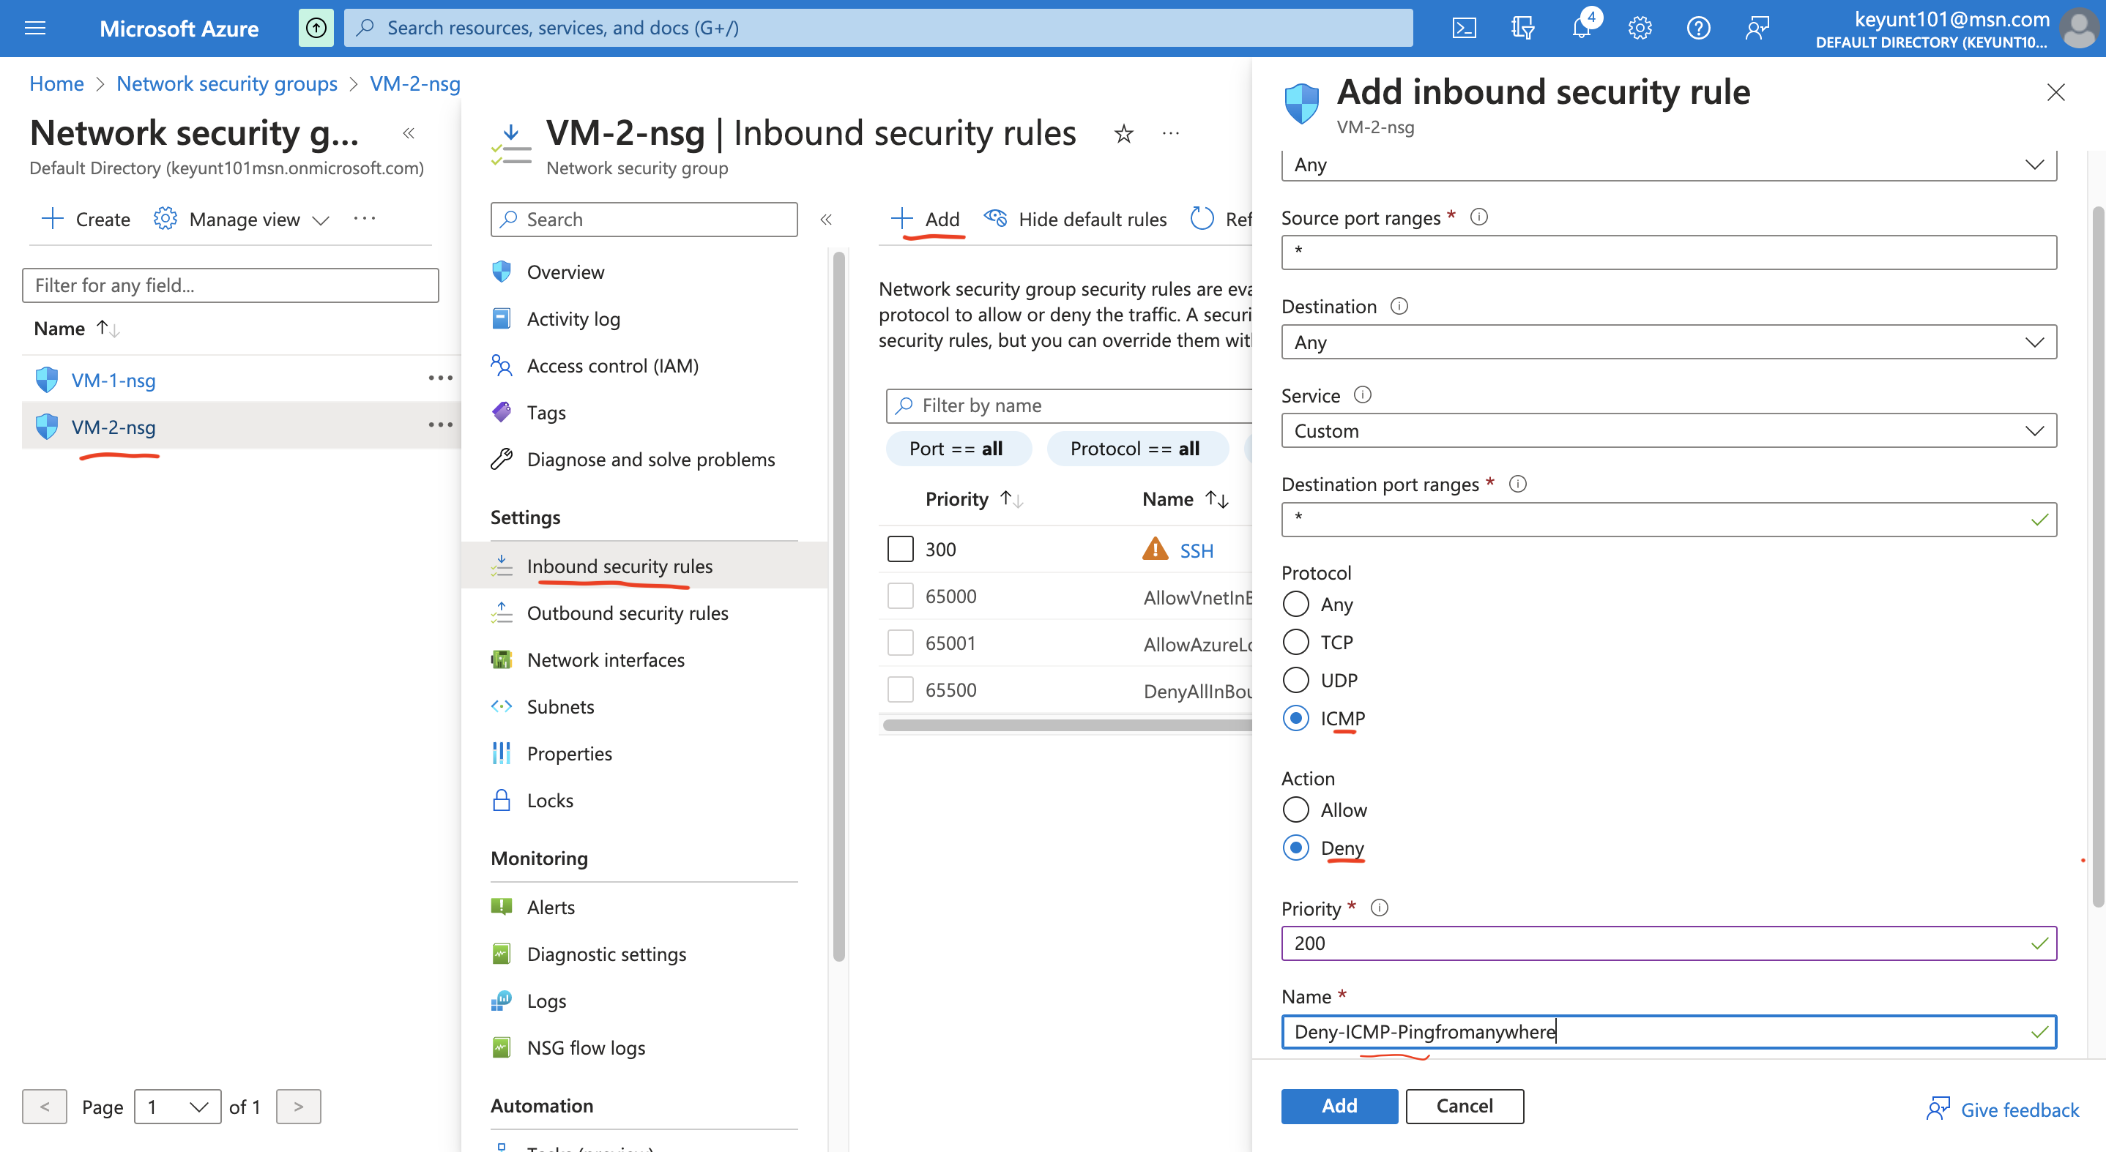Viewport: 2106px width, 1152px height.
Task: Open the portal settings gear
Action: pos(1640,27)
